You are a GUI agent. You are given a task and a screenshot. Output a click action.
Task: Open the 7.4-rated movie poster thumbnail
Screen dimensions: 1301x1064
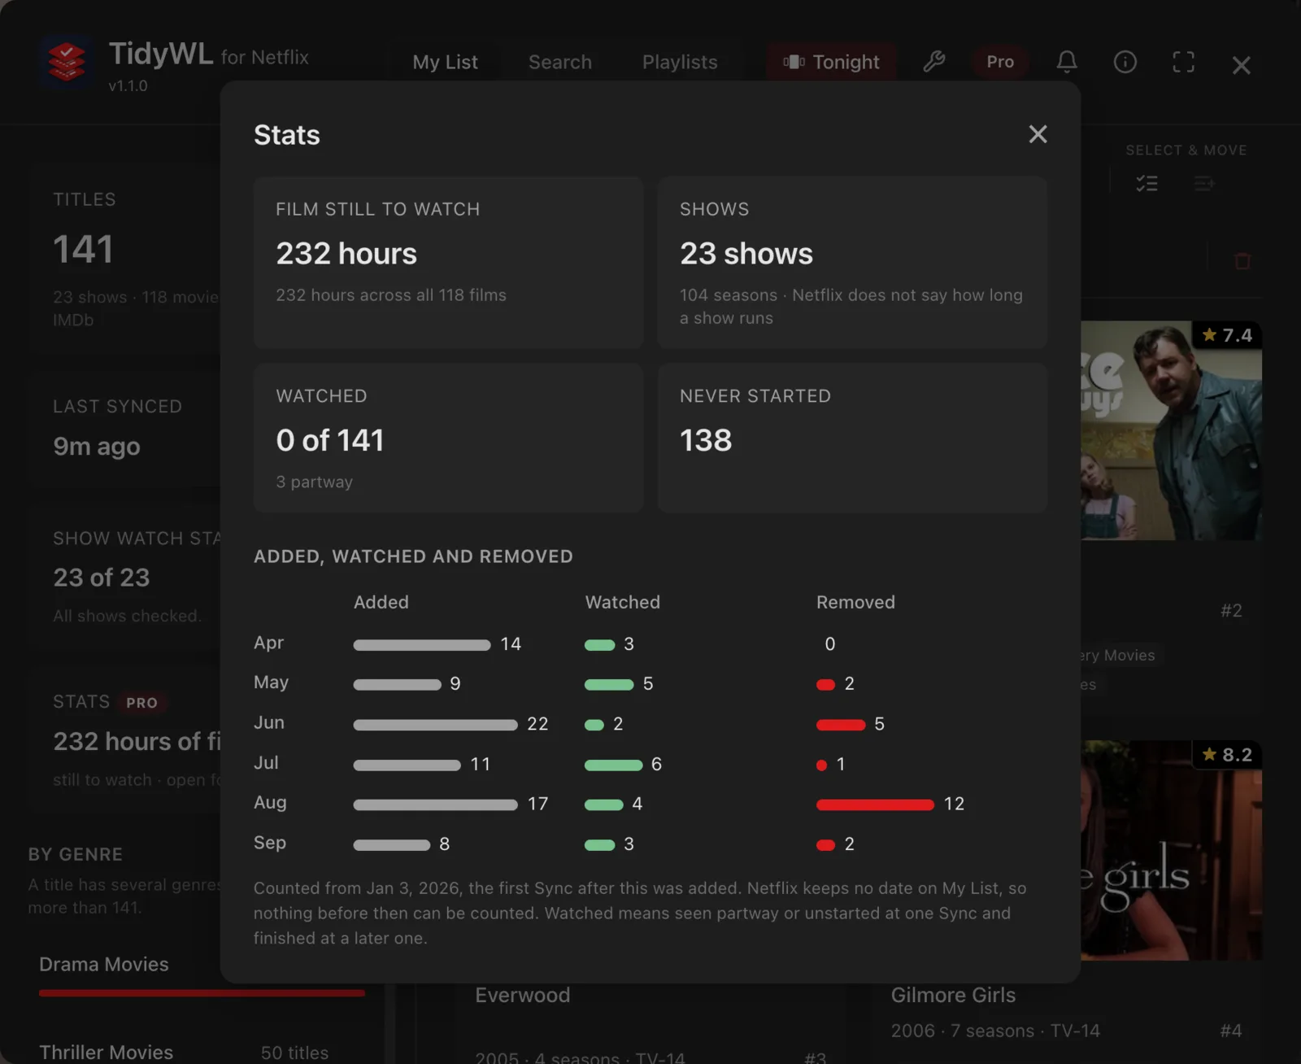(x=1171, y=430)
